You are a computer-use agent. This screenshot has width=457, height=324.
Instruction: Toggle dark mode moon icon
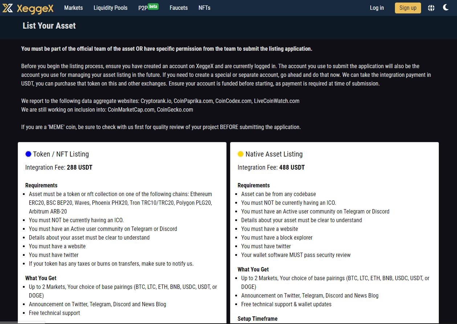tap(446, 7)
